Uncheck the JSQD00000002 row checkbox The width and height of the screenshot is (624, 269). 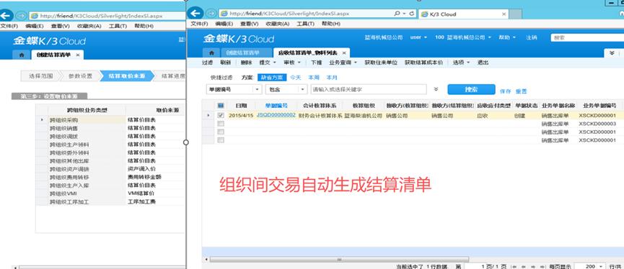pyautogui.click(x=221, y=116)
